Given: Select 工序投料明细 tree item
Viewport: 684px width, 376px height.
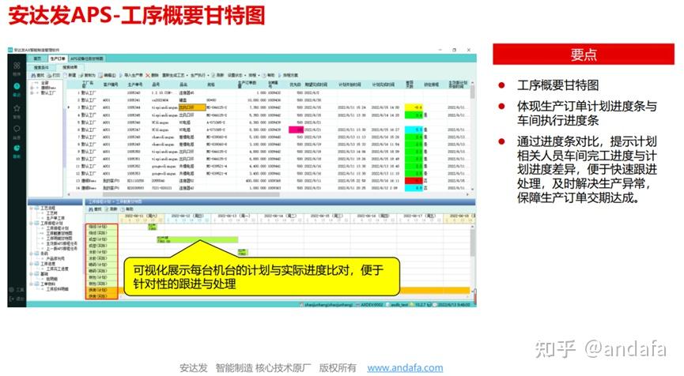Looking at the screenshot, I should click(57, 289).
